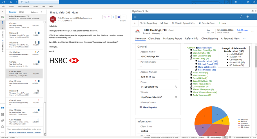Switch to the Other inbox tab
Screen dimensions: 257x139
point(21,12)
